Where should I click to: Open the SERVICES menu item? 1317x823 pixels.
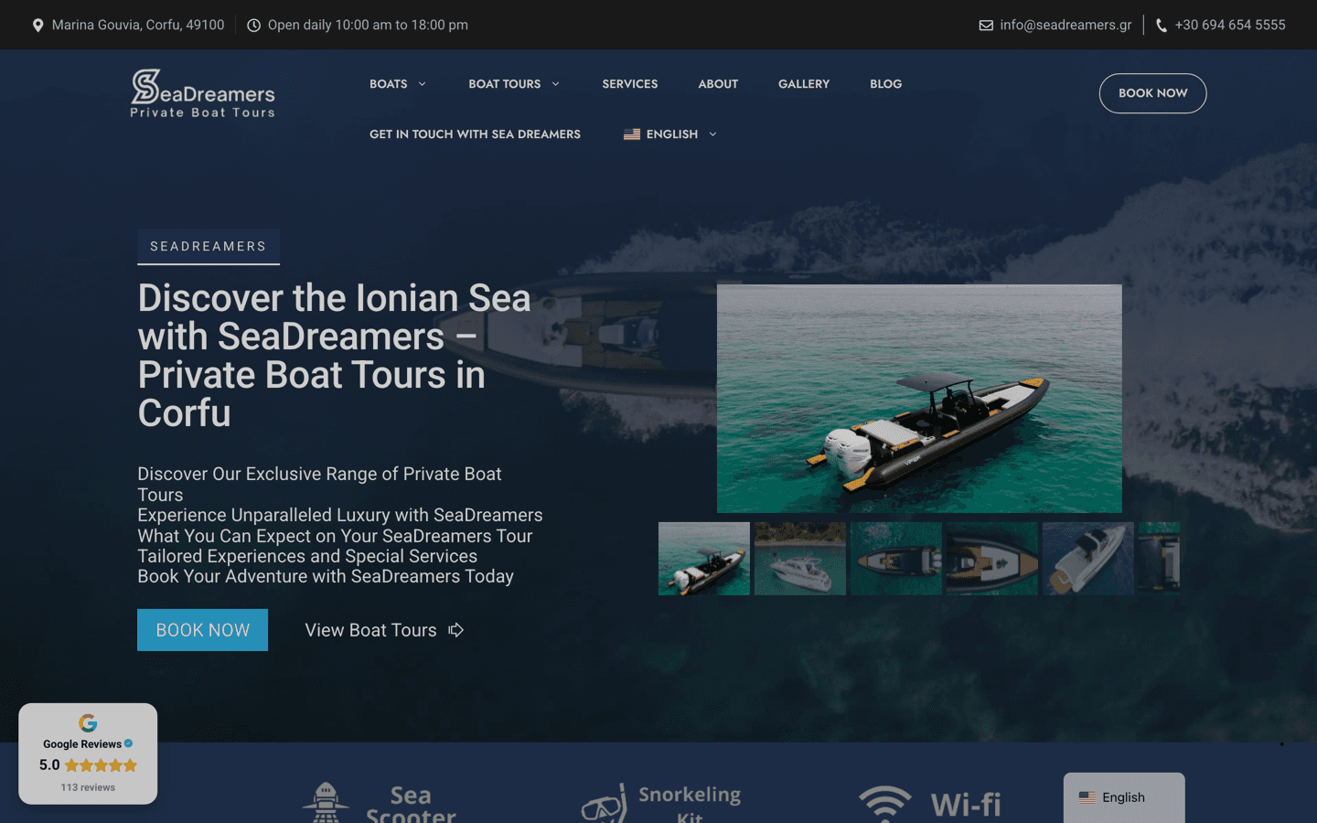click(x=629, y=83)
